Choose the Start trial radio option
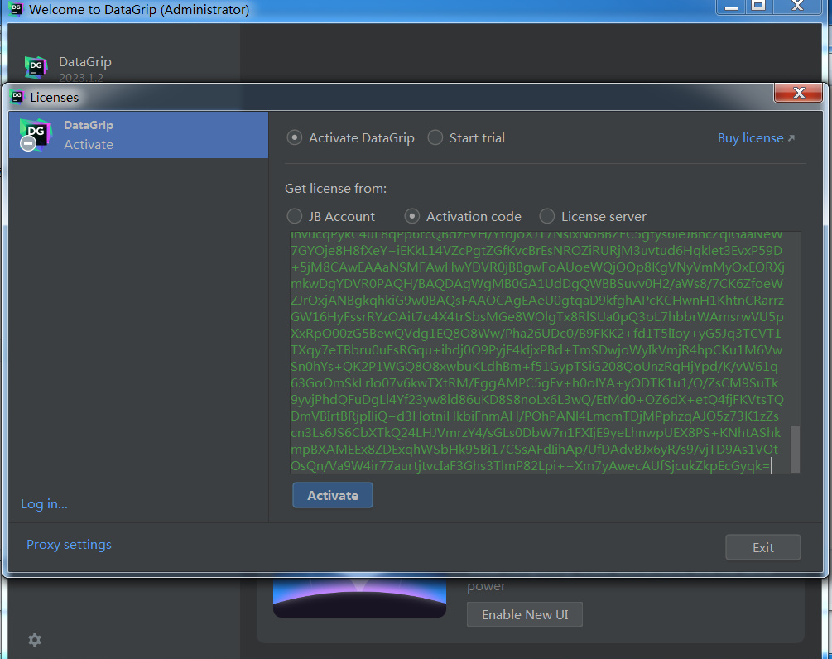832x659 pixels. tap(466, 138)
